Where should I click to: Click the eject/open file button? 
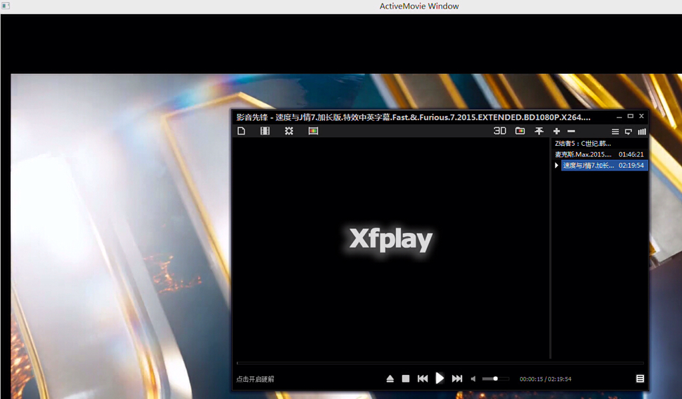390,379
